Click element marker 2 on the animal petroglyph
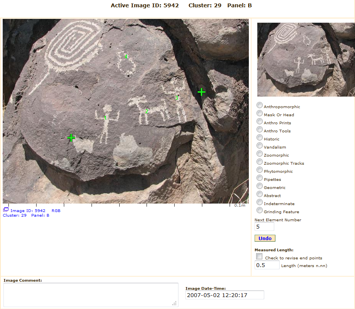 tap(147, 111)
